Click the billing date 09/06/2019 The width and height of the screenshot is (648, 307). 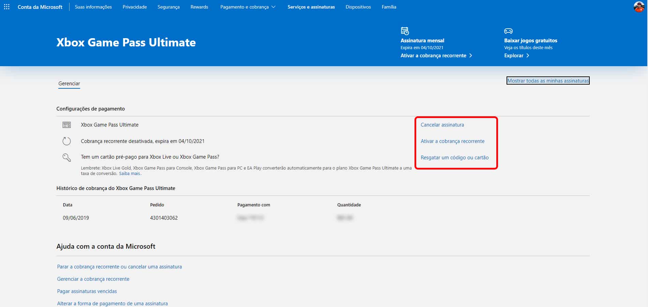pos(76,218)
